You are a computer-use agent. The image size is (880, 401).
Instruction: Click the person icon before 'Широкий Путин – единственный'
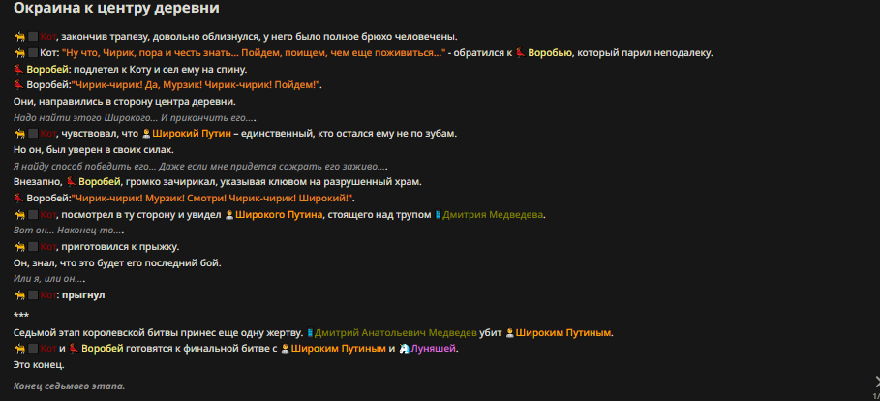tap(146, 134)
